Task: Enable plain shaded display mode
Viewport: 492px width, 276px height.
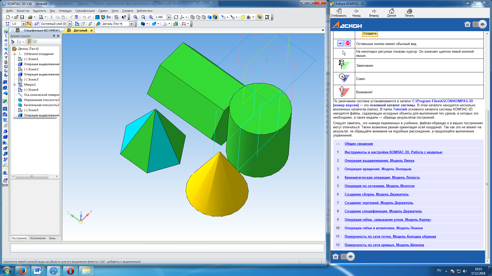Action: pyautogui.click(x=210, y=17)
